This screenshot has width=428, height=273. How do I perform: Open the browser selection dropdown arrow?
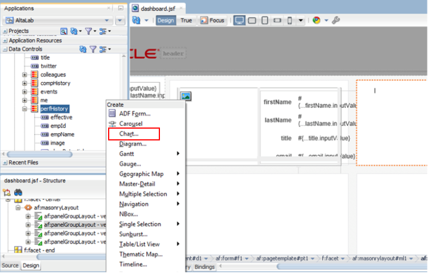(326, 20)
